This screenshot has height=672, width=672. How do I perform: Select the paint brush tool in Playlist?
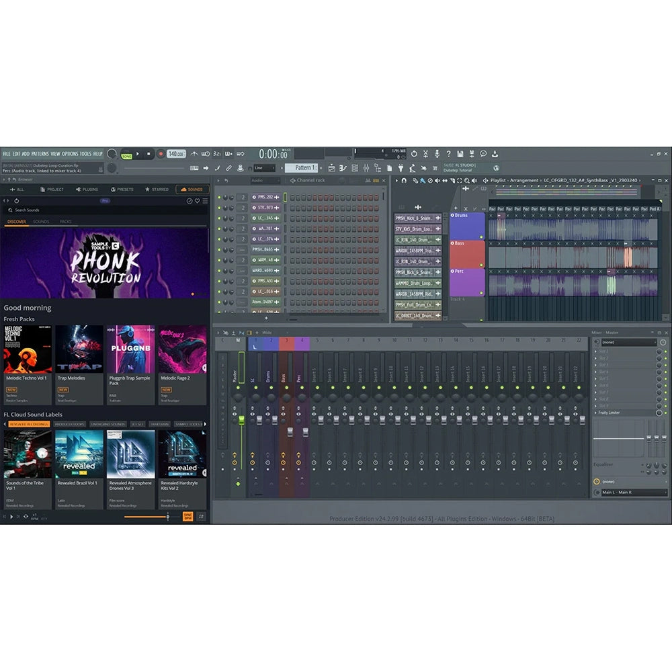pos(423,180)
